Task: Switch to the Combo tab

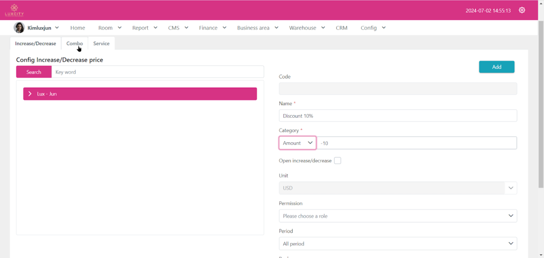Action: (x=74, y=44)
